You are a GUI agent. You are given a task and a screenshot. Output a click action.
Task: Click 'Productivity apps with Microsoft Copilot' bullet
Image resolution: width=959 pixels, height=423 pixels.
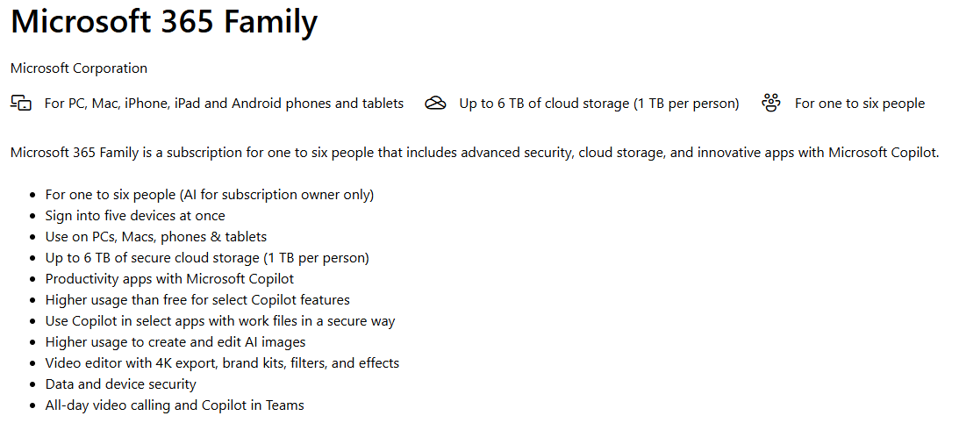click(169, 278)
